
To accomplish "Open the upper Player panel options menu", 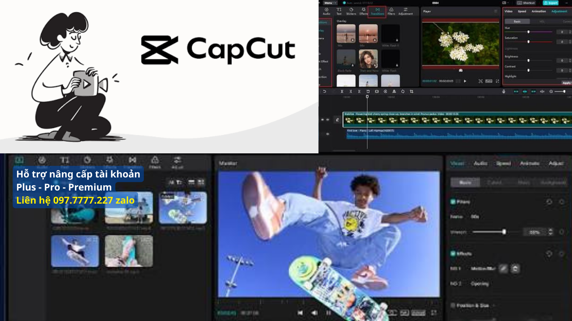I will click(x=496, y=11).
